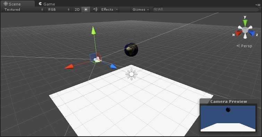
Task: Open the RGB render mode dropdown
Action: tap(59, 9)
